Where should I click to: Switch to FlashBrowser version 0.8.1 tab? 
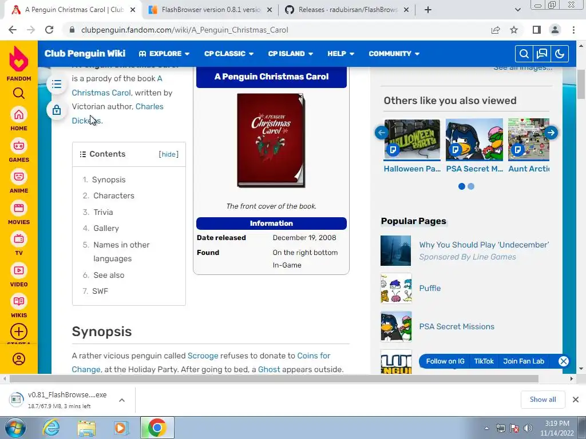point(211,10)
